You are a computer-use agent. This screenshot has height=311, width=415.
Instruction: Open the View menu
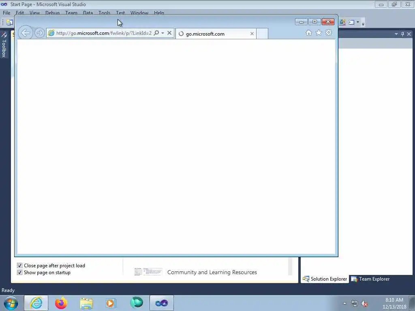pyautogui.click(x=35, y=13)
